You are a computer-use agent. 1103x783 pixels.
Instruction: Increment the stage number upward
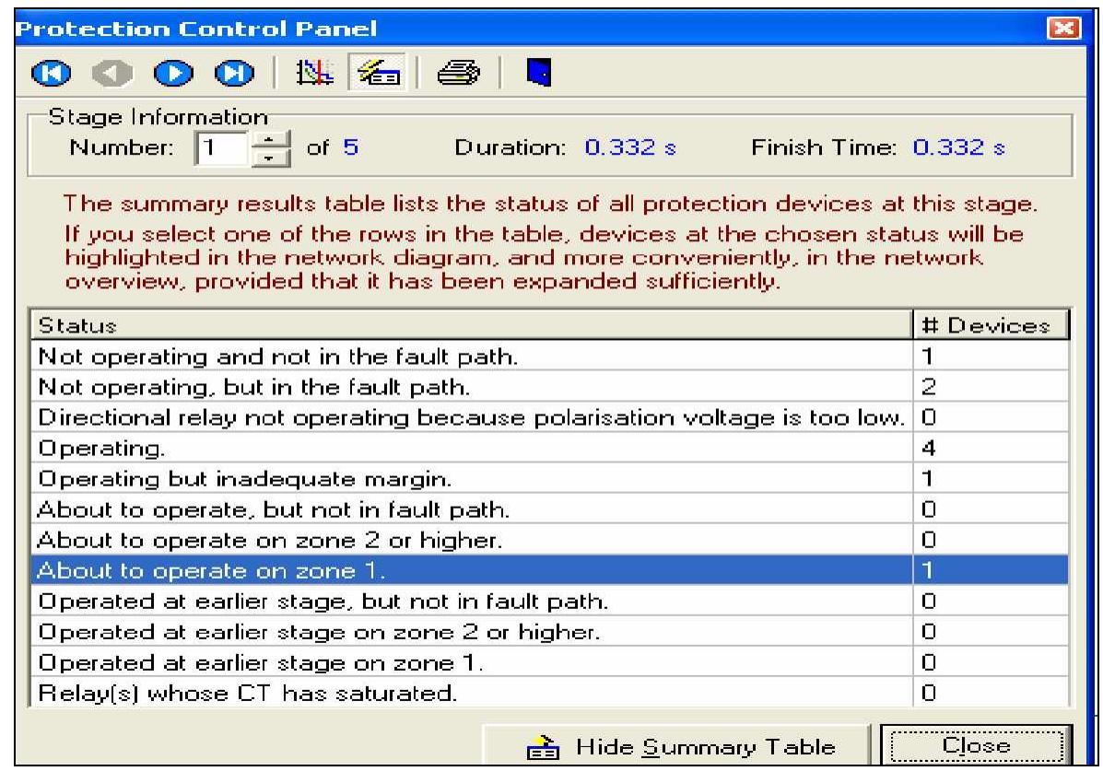pos(269,140)
